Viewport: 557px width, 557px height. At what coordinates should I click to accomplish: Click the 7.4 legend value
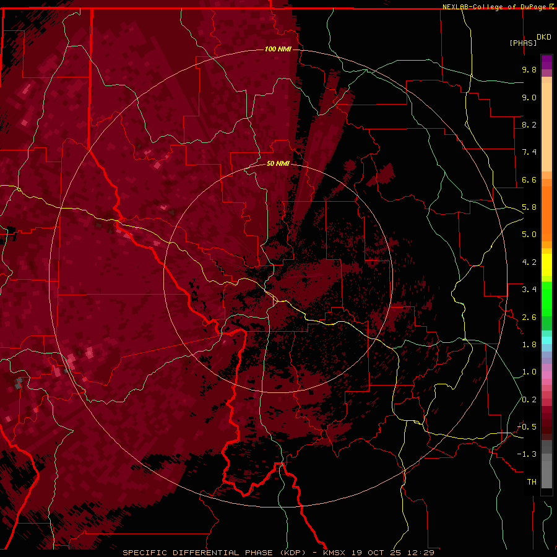click(x=529, y=152)
